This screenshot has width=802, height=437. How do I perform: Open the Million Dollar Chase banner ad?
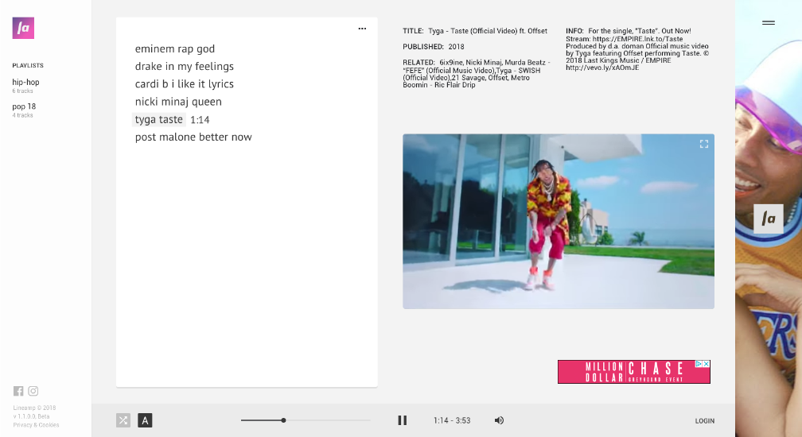pyautogui.click(x=633, y=372)
